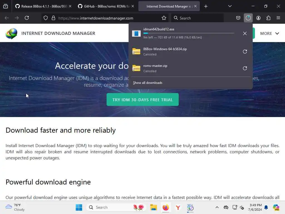Click Firefox icon in taskbar
The image size is (285, 214).
[x=166, y=207]
